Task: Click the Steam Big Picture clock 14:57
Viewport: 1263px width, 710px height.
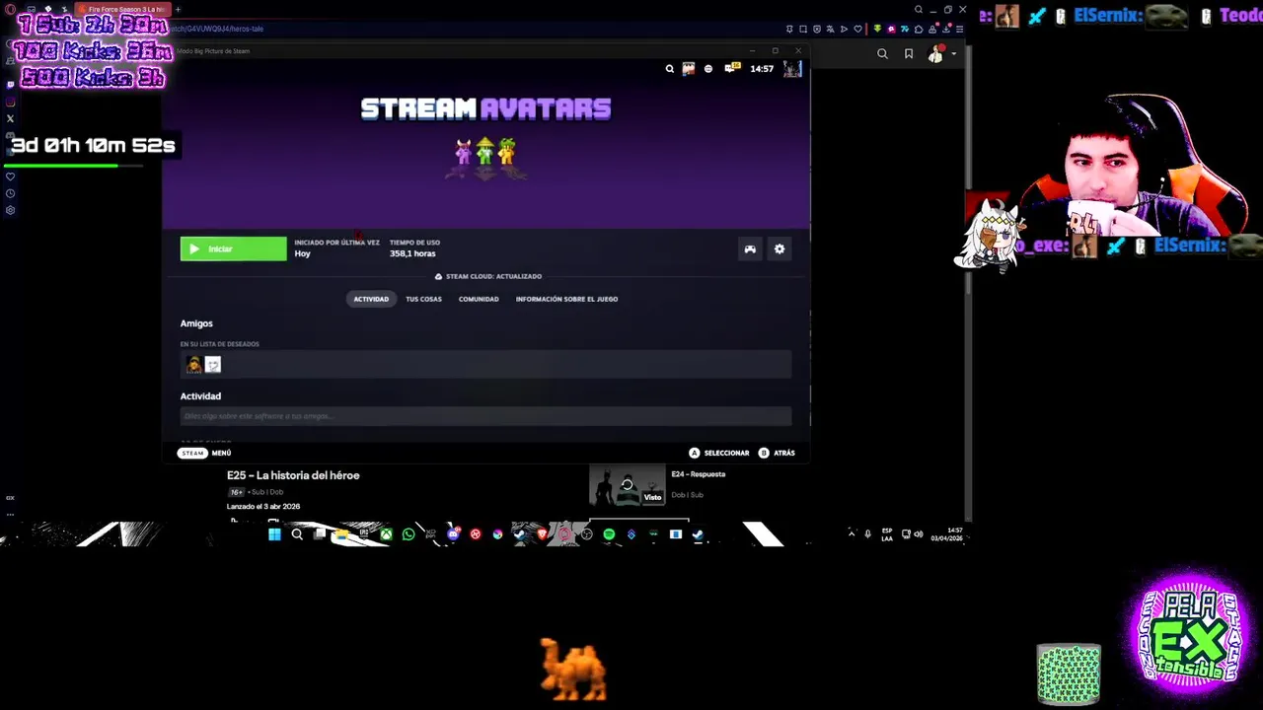Action: (762, 69)
